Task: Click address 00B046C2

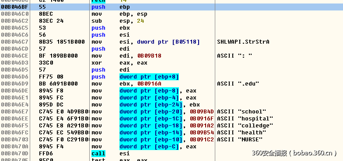Action: coord(15,21)
